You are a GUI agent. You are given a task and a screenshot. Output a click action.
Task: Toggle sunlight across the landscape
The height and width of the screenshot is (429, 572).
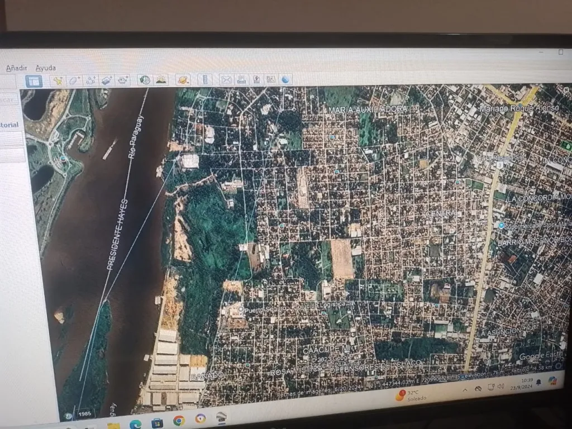[161, 80]
